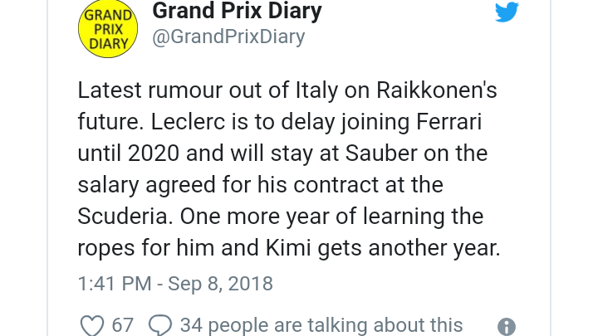Image resolution: width=598 pixels, height=336 pixels.
Task: Open the Twitter info icon
Action: 506,326
